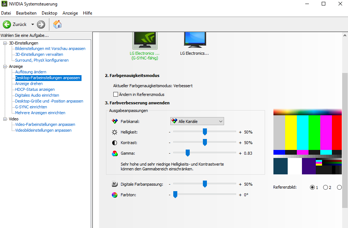Select Referenzbild option 1

point(312,188)
